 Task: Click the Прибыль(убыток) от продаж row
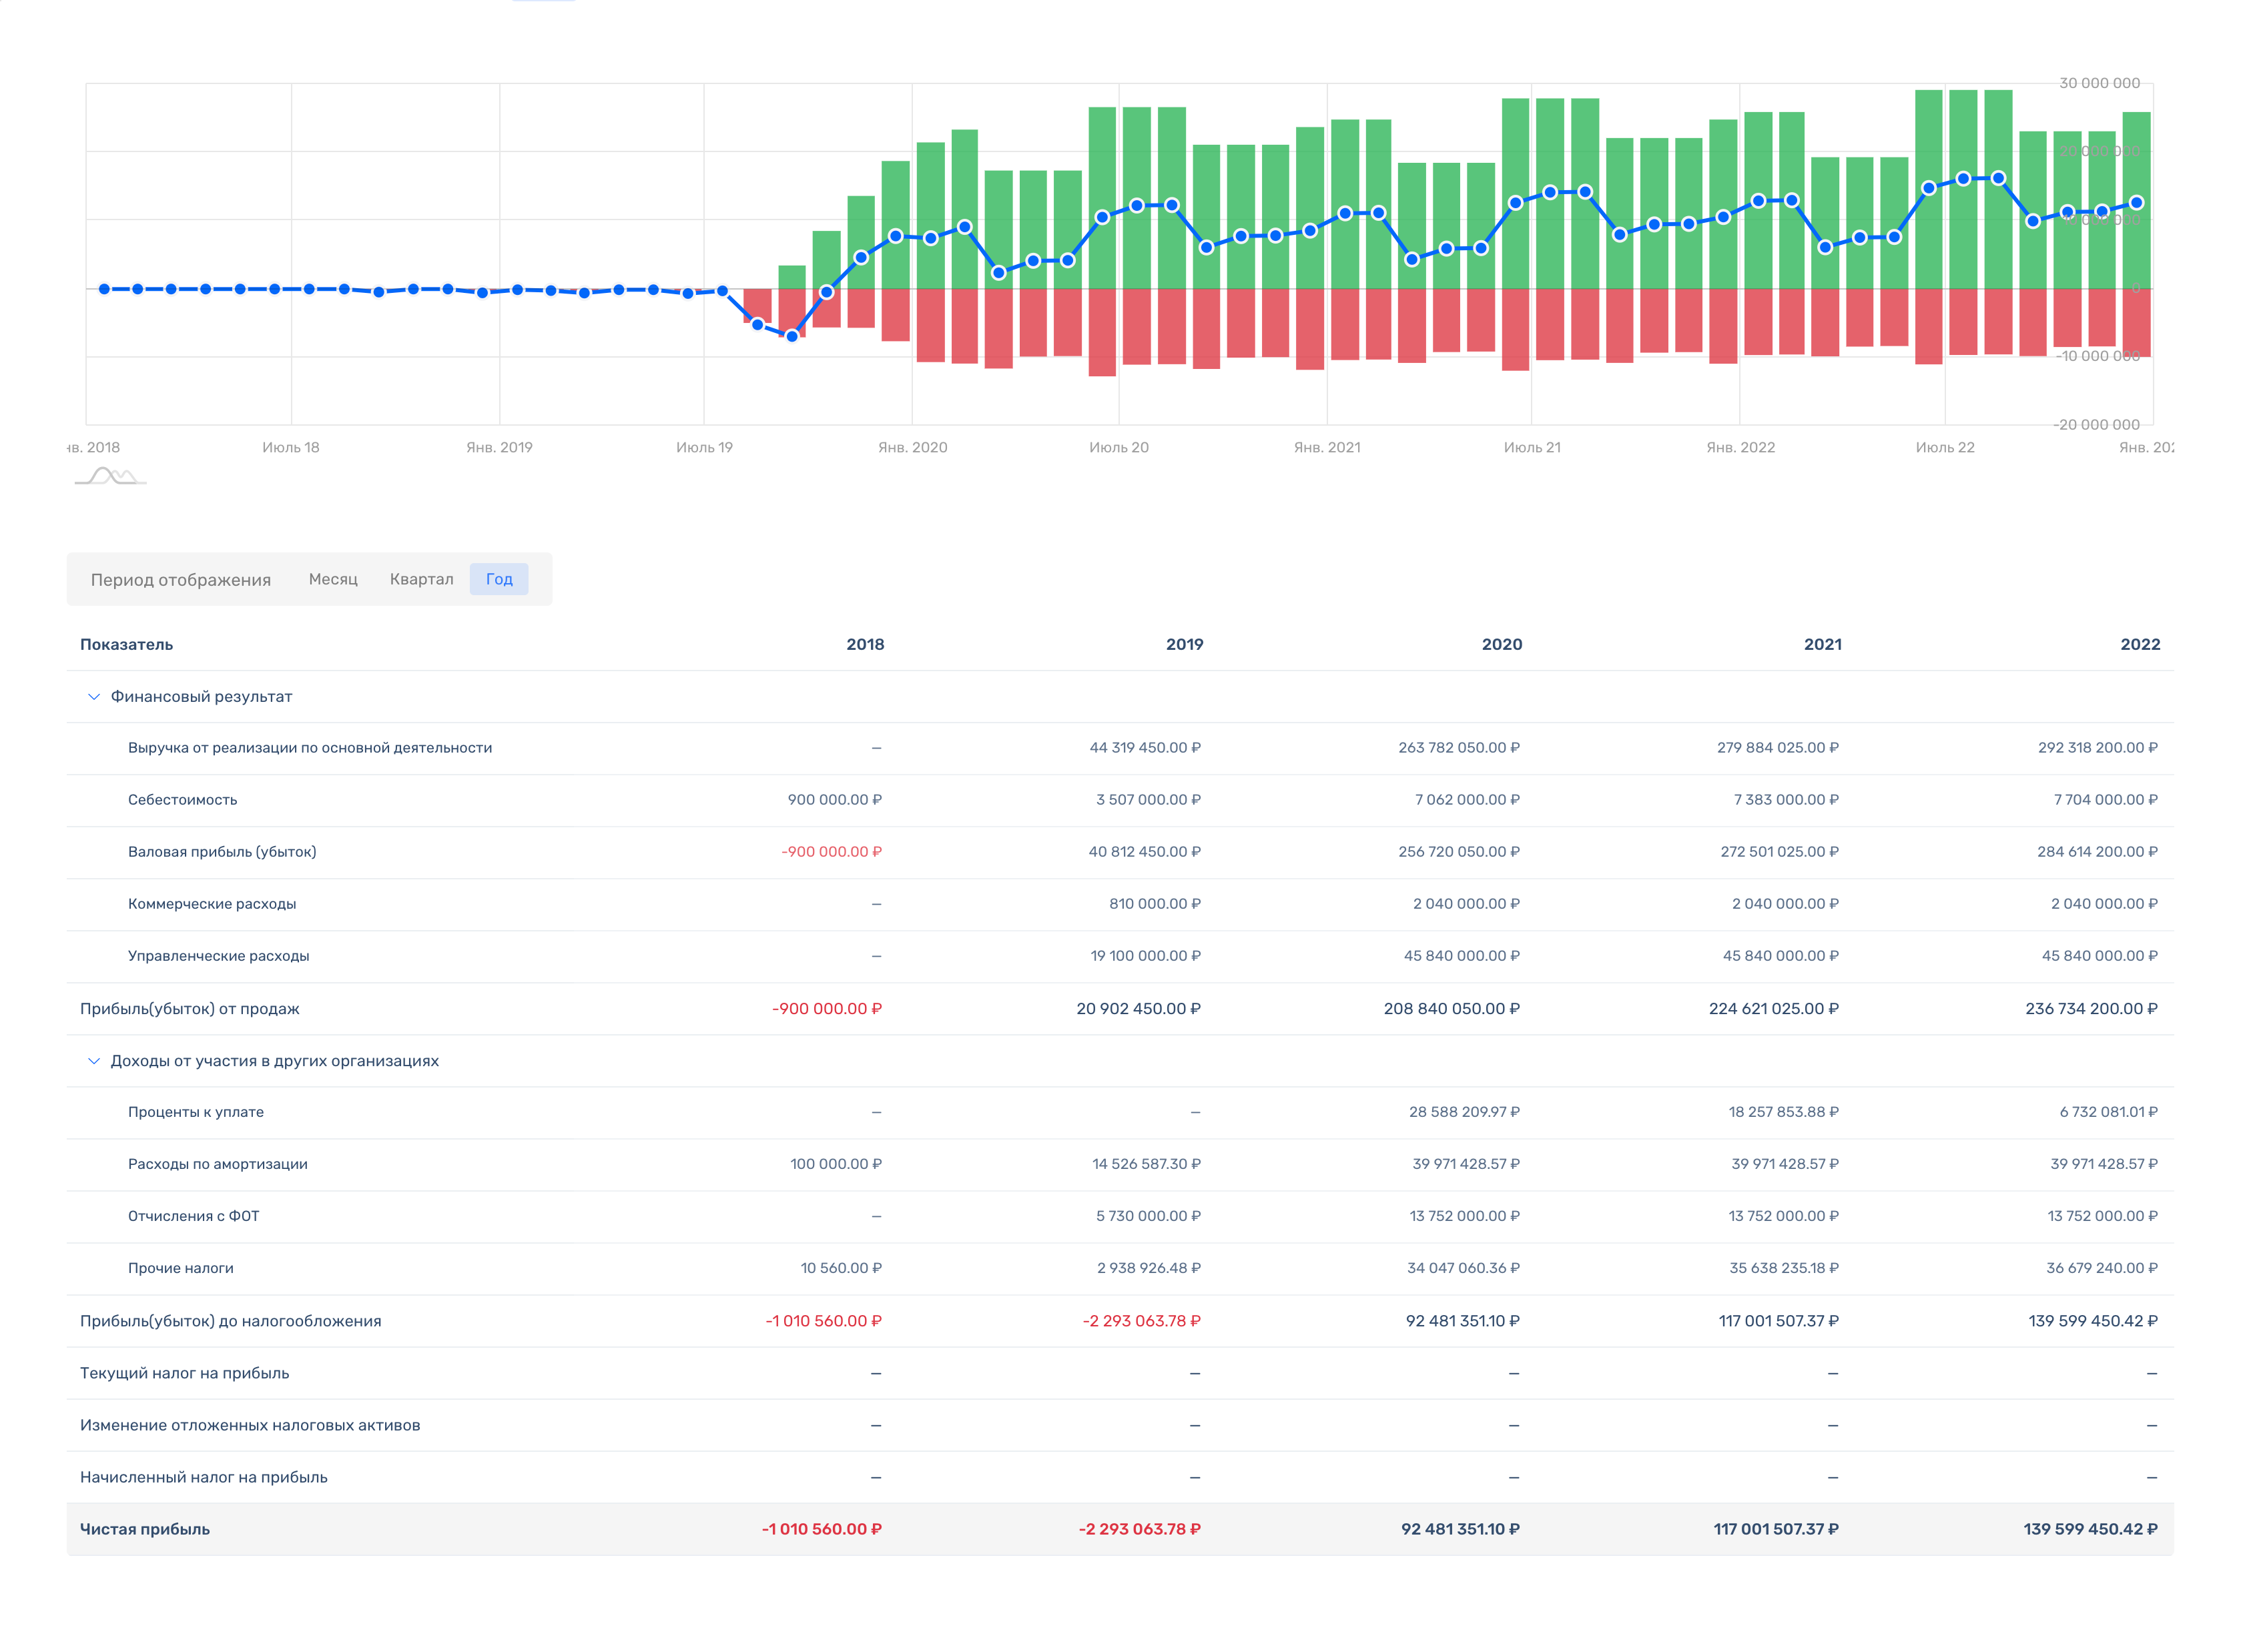190,1009
